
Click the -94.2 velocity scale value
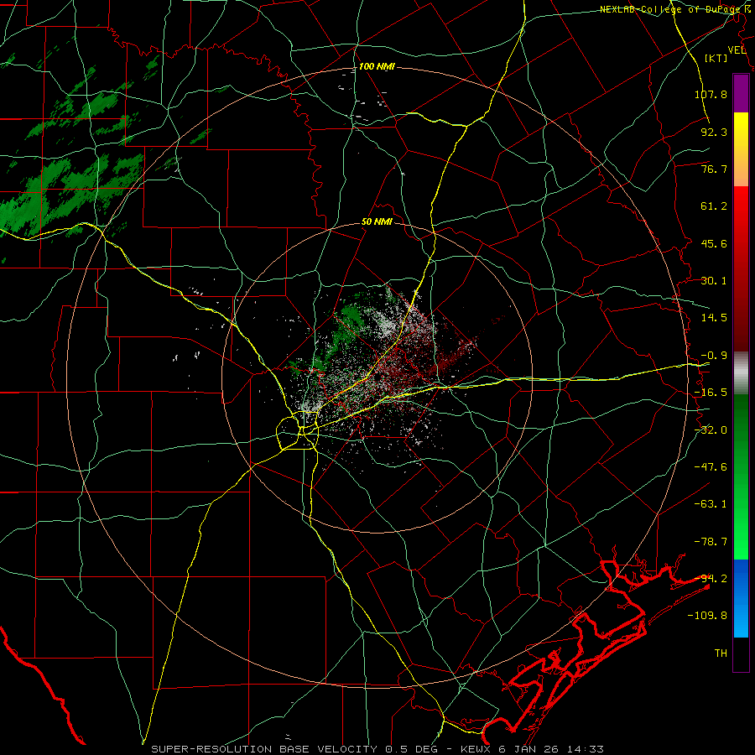pyautogui.click(x=711, y=579)
